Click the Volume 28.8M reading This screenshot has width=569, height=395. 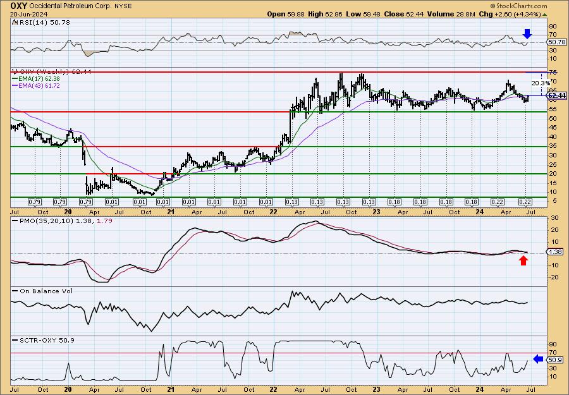(x=451, y=14)
